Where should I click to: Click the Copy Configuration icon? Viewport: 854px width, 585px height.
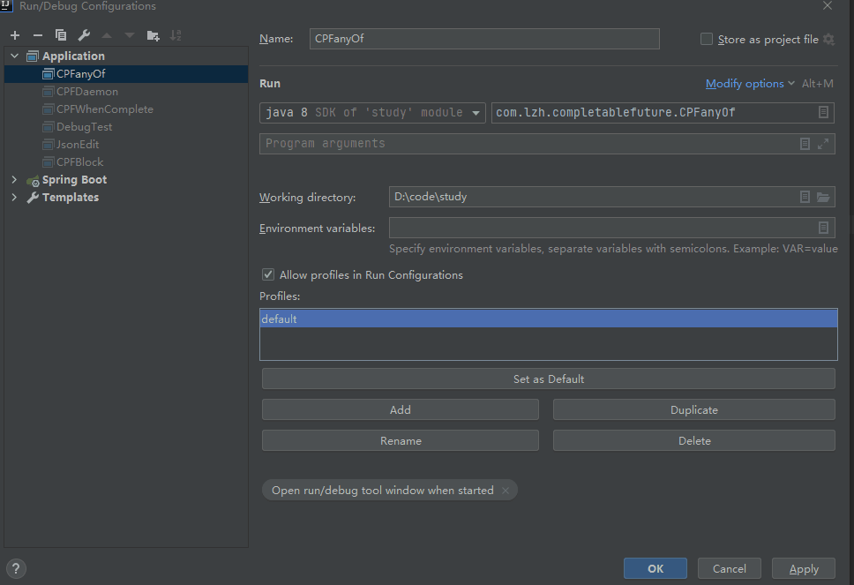coord(61,35)
